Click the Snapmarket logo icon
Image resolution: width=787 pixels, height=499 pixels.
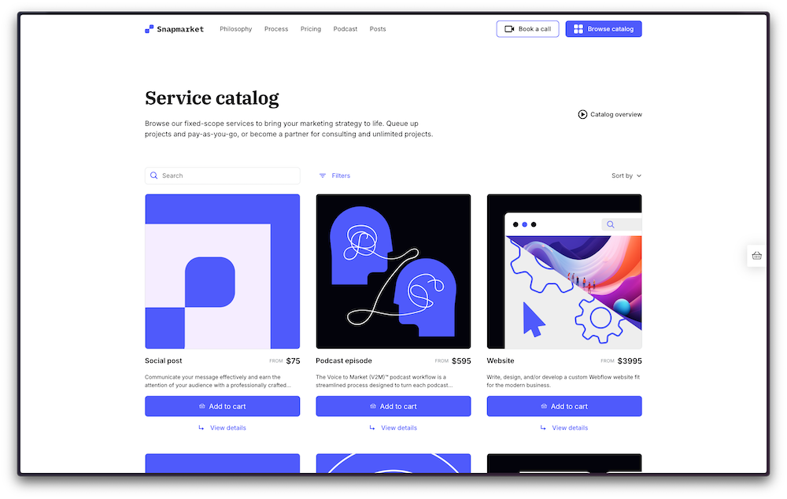coord(150,29)
